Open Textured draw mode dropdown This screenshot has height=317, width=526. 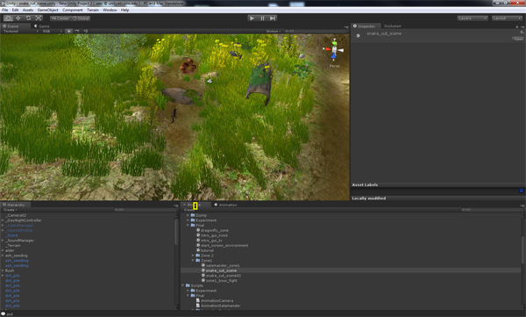tap(20, 31)
